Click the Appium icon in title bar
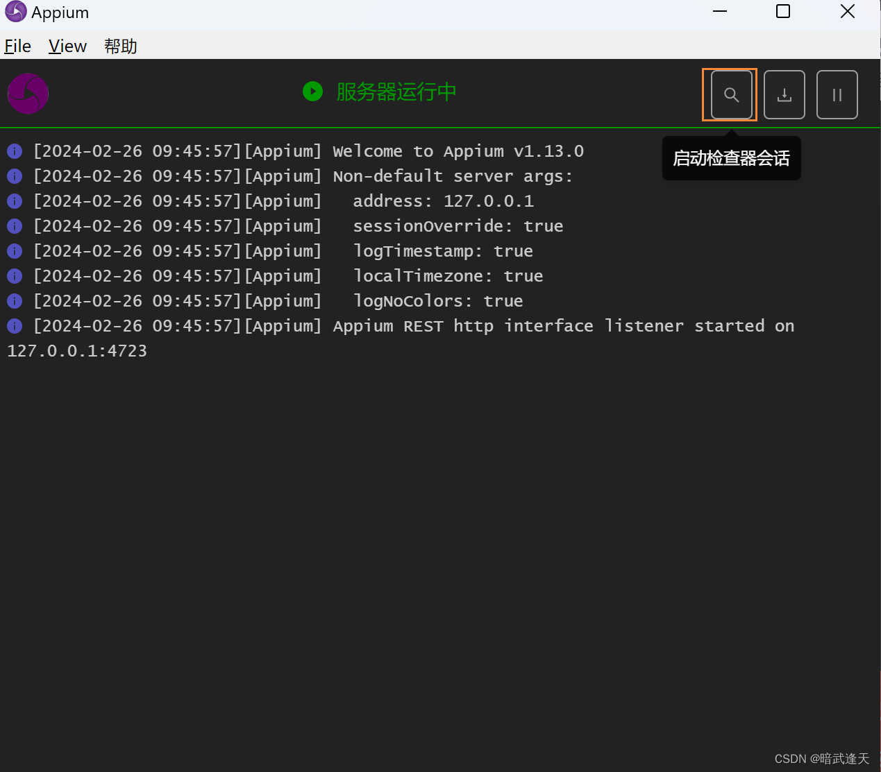This screenshot has width=881, height=772. [15, 12]
